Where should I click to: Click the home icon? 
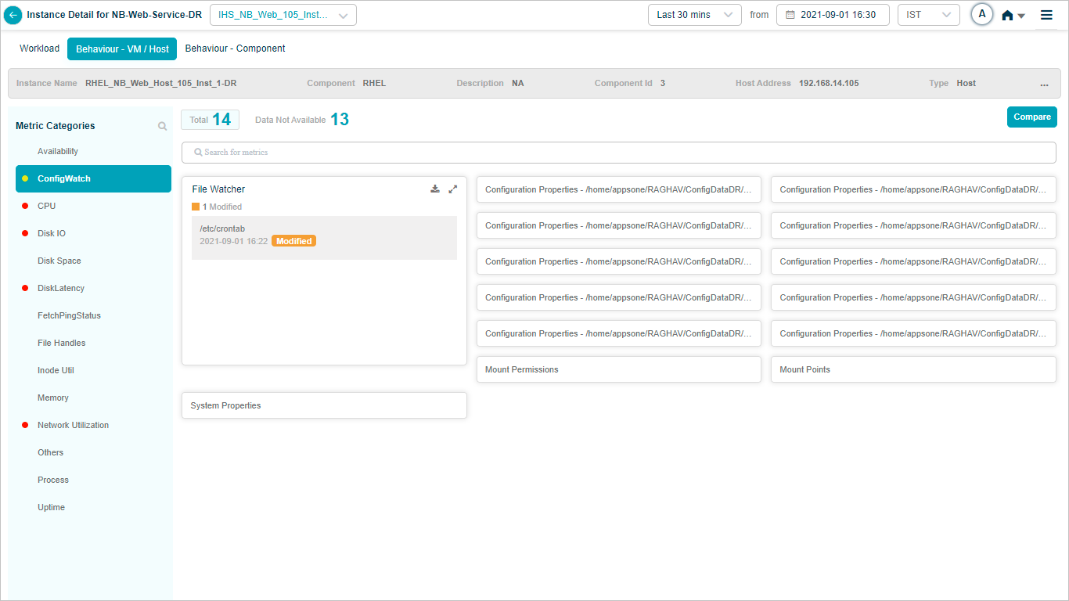[1008, 16]
